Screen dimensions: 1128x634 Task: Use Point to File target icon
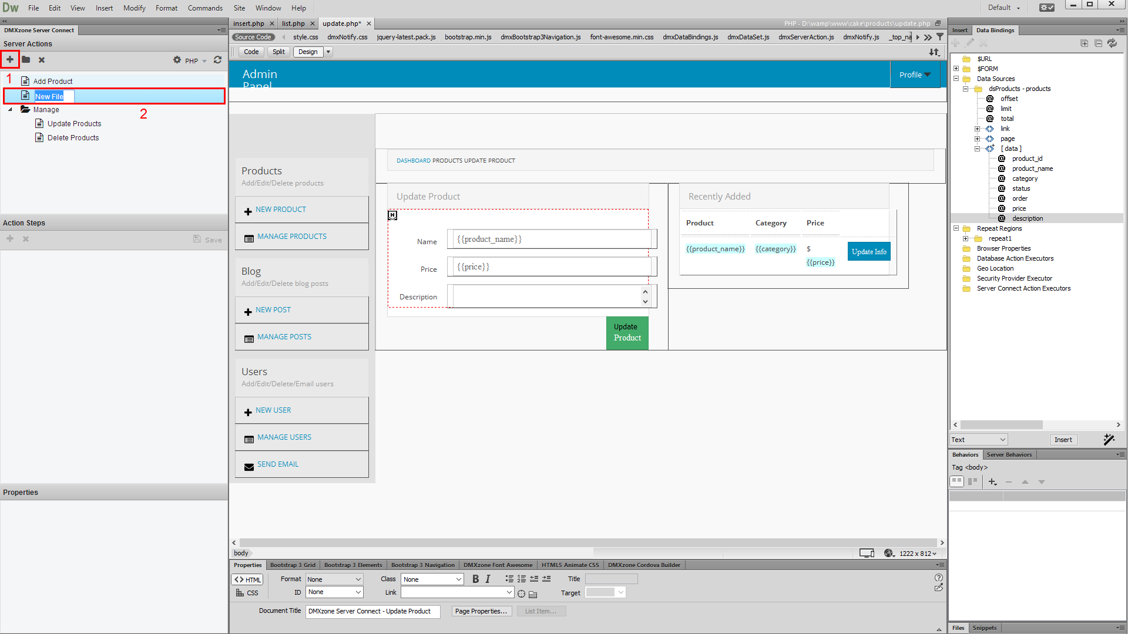521,593
